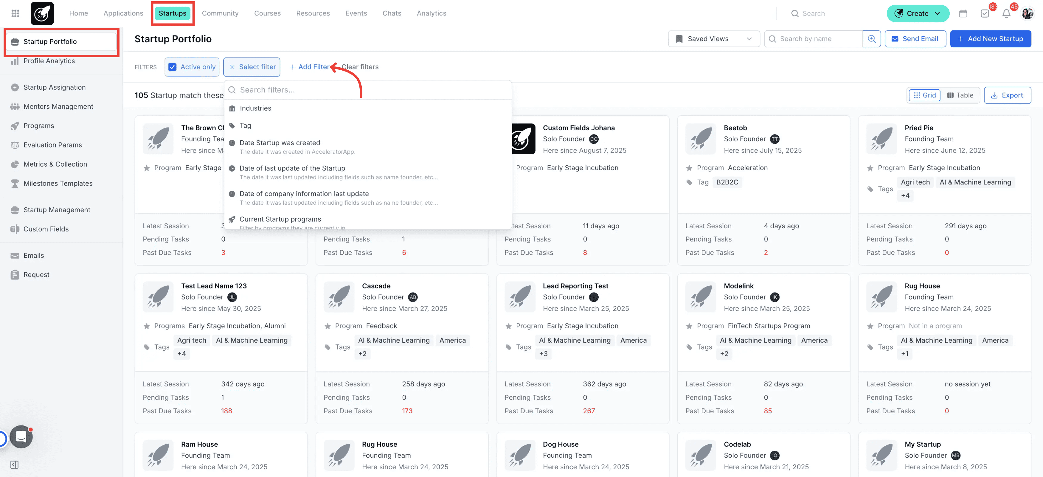Click the IK founder avatar on Modelink
Image resolution: width=1043 pixels, height=477 pixels.
tap(775, 297)
